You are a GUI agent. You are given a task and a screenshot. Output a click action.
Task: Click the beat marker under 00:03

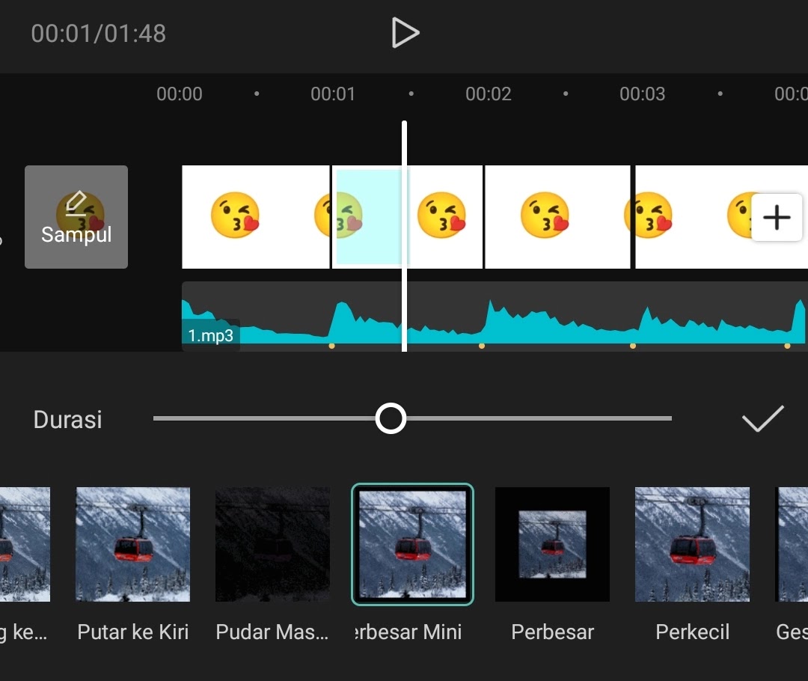click(x=633, y=346)
